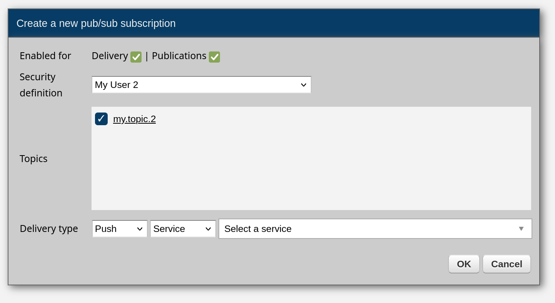Deselect the my.topic.2 topic checkbox
This screenshot has height=303, width=555.
coord(101,119)
